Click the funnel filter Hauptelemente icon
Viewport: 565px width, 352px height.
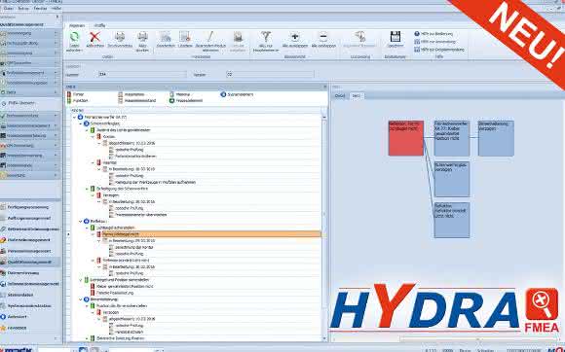coord(266,37)
